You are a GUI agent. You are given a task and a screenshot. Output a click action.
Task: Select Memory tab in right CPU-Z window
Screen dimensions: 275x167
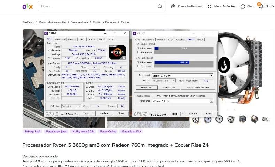click(160, 40)
